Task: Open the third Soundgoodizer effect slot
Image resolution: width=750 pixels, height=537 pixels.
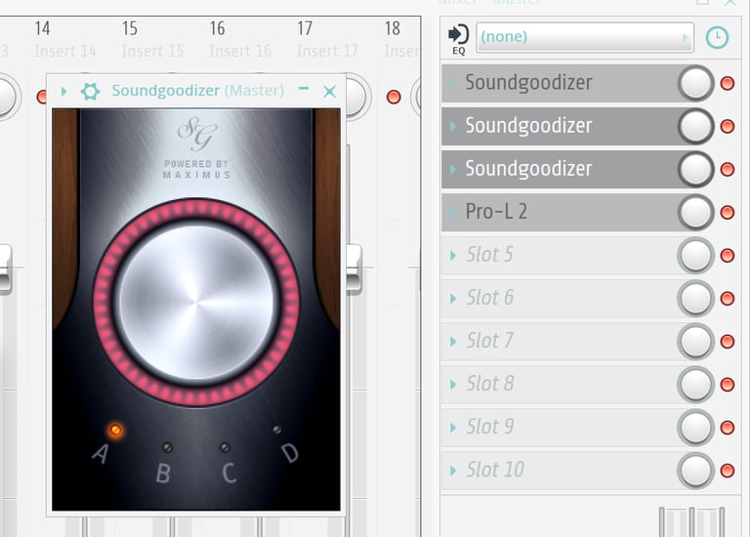Action: pos(560,169)
